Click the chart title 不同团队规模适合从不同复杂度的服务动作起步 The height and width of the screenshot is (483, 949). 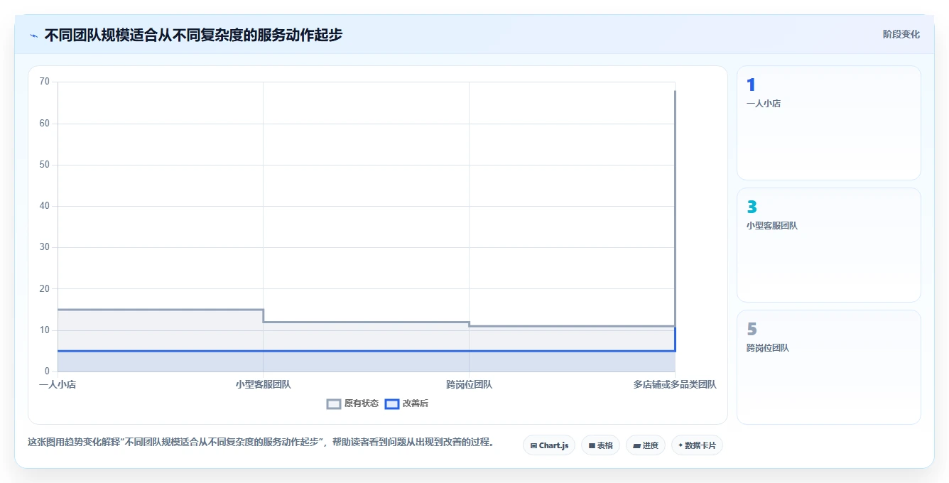pos(193,35)
